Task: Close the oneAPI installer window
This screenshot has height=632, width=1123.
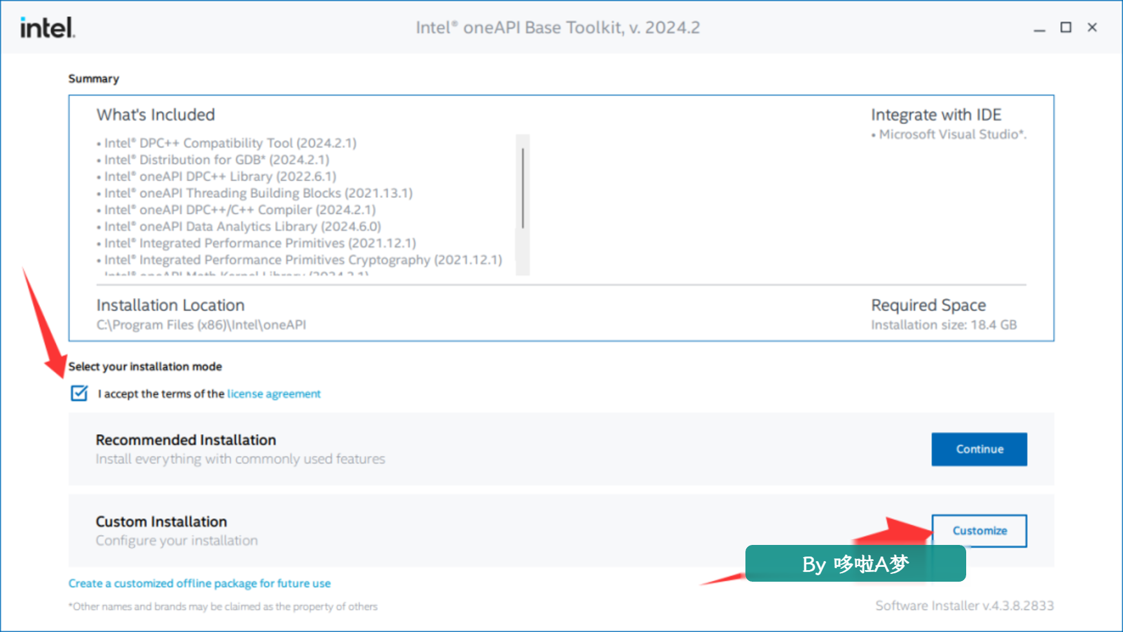Action: (x=1092, y=27)
